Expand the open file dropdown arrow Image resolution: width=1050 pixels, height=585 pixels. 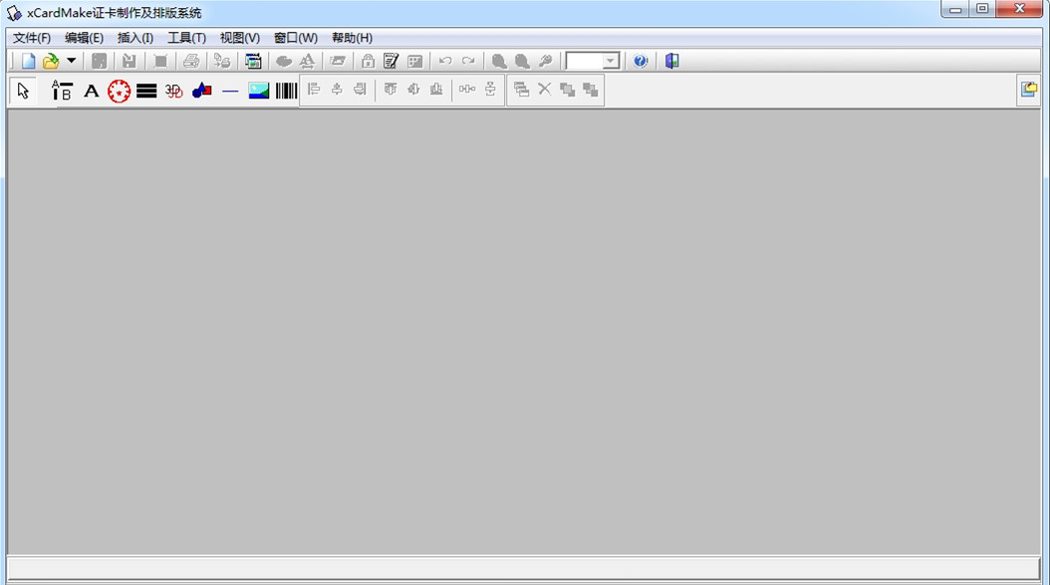[71, 61]
